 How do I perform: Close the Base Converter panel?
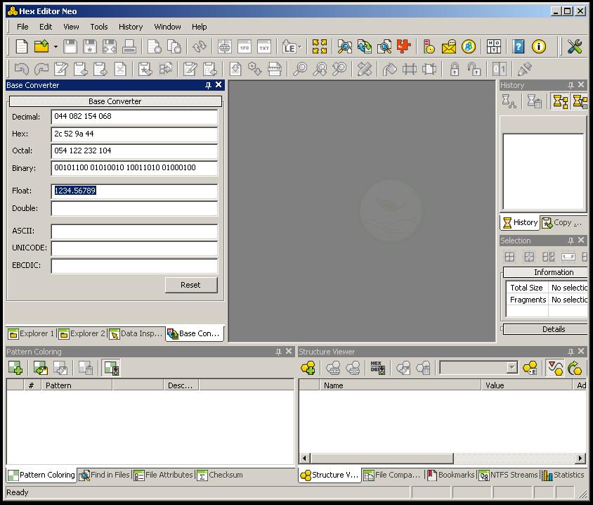tap(219, 85)
